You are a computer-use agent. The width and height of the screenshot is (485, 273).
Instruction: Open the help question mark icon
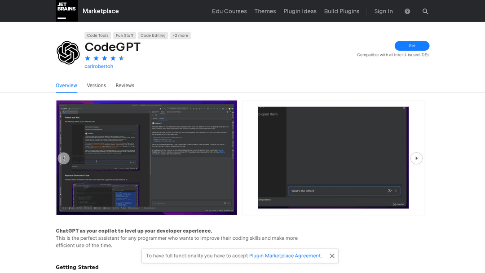click(407, 11)
